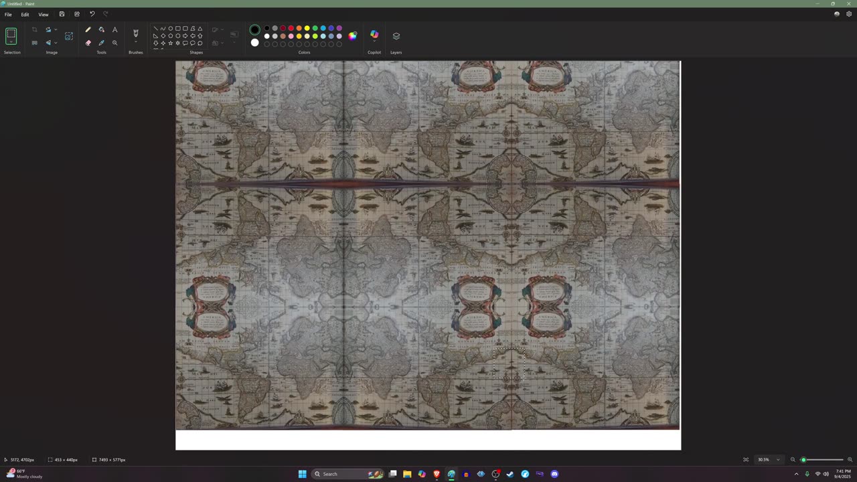Screen dimensions: 857x482
Task: Select the Curve shape
Action: coord(163,29)
